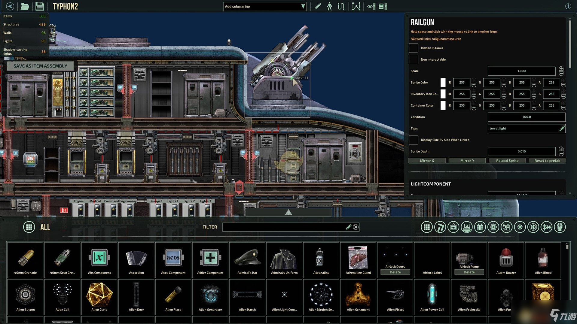Select the Item Assembly puzzle category icon
The image size is (577, 324).
[x=547, y=227]
